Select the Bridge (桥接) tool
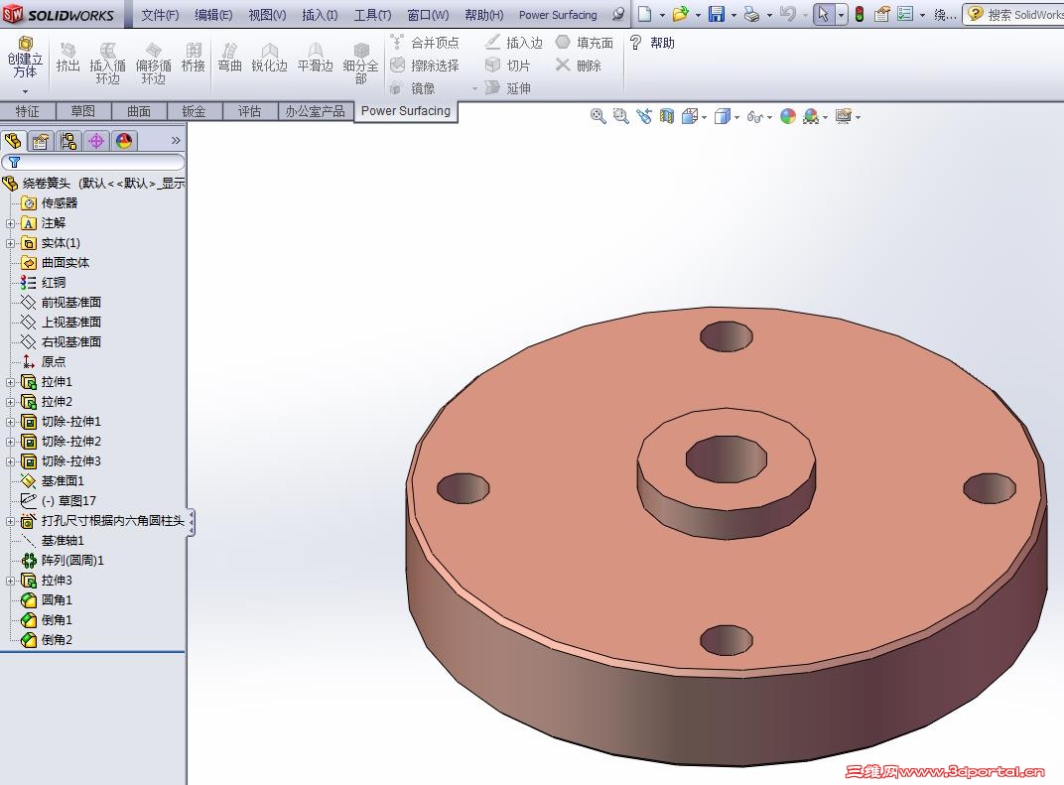 (194, 57)
